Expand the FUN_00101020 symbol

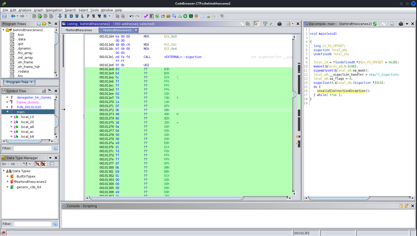point(7,107)
